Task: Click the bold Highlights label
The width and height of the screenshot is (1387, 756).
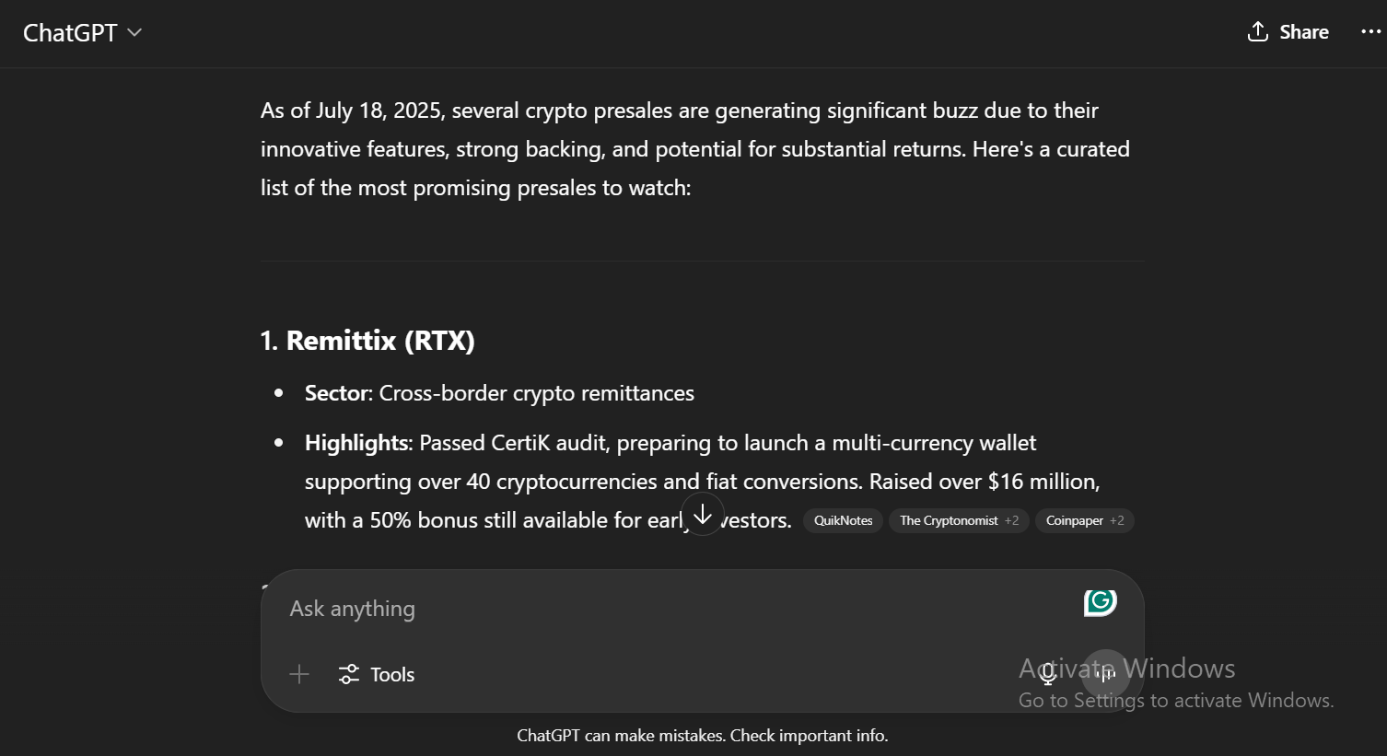Action: click(x=356, y=443)
